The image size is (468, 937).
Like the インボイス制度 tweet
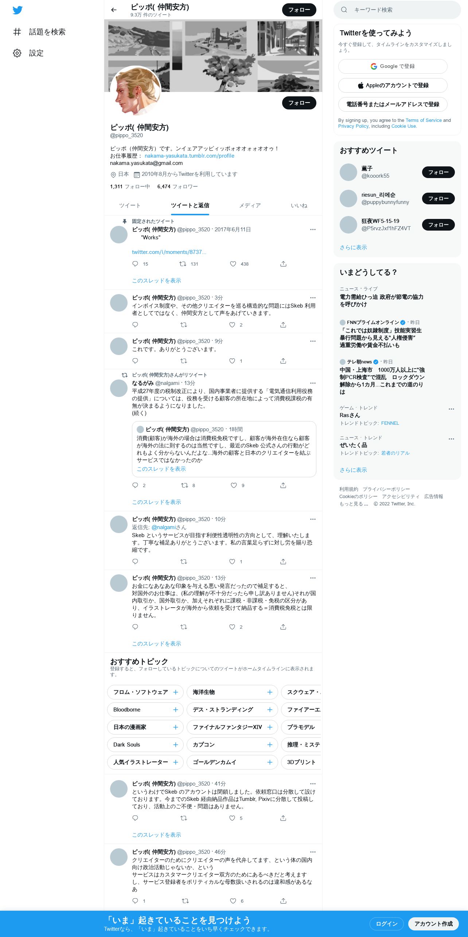tap(232, 325)
